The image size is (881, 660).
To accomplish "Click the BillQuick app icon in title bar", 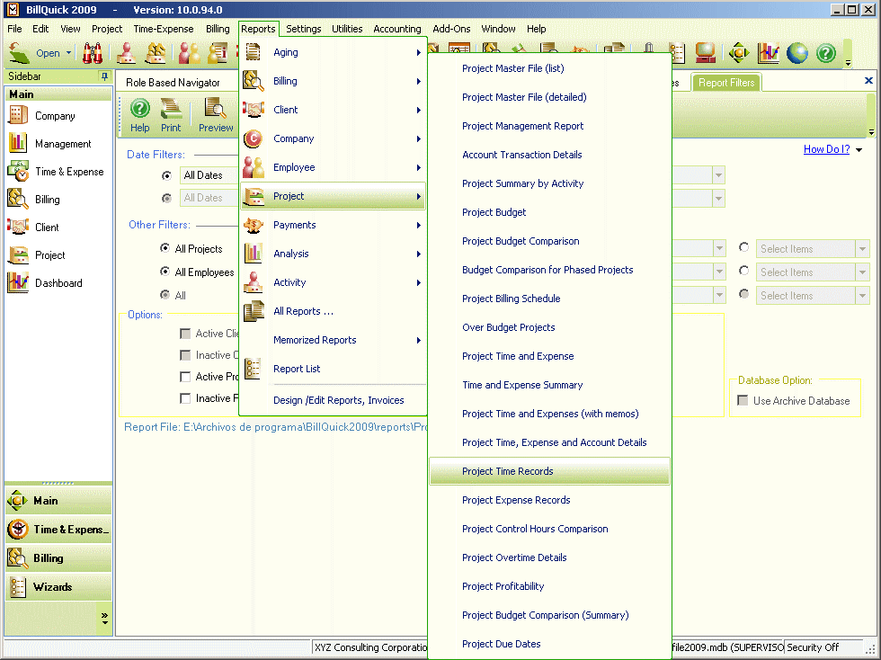I will [13, 10].
